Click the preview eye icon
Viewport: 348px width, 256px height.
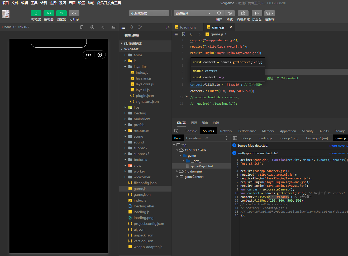point(230,13)
